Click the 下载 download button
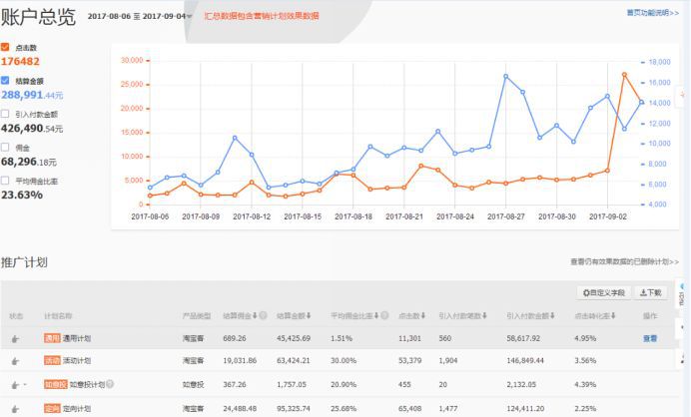 [x=650, y=292]
